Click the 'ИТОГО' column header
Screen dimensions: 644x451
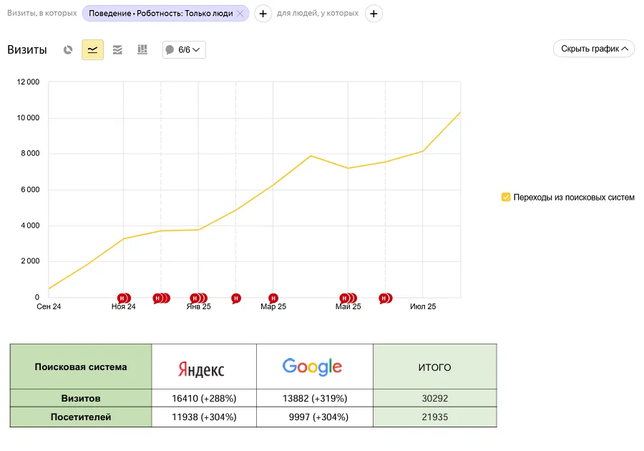tap(434, 367)
